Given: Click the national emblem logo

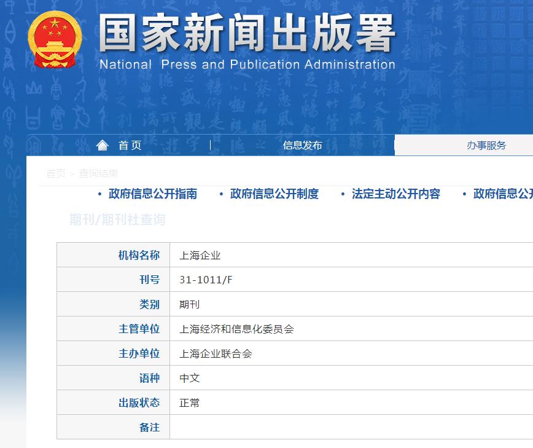Looking at the screenshot, I should tap(56, 39).
